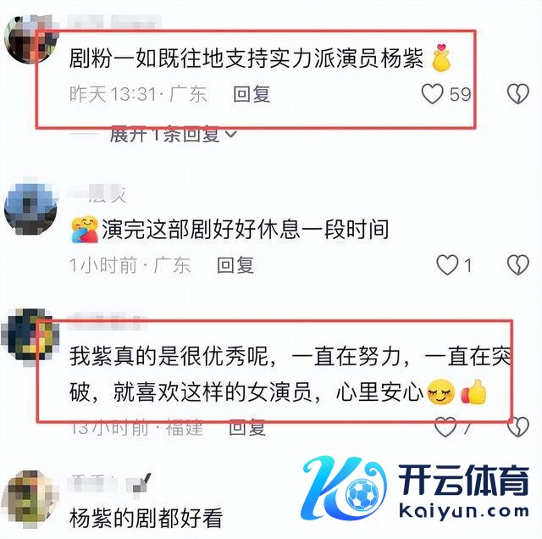The image size is (542, 539).
Task: Open the third commenter's dark avatar
Action: 30,337
